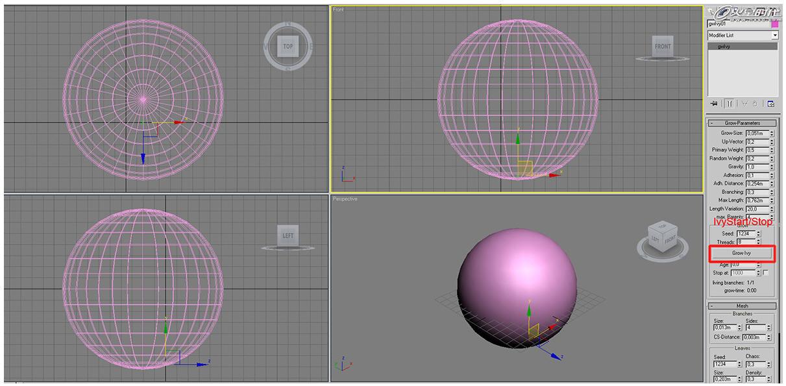Click the TOP ViewCube face
The image size is (786, 386).
pos(288,47)
